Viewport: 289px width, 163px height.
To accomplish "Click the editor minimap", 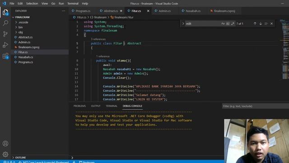I will click(x=284, y=50).
